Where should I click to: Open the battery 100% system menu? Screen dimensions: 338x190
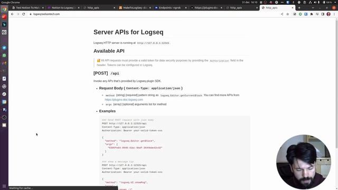pos(327,2)
